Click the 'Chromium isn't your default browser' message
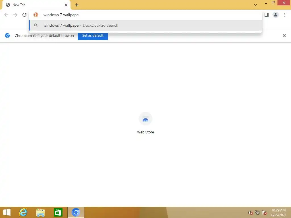 pyautogui.click(x=45, y=35)
